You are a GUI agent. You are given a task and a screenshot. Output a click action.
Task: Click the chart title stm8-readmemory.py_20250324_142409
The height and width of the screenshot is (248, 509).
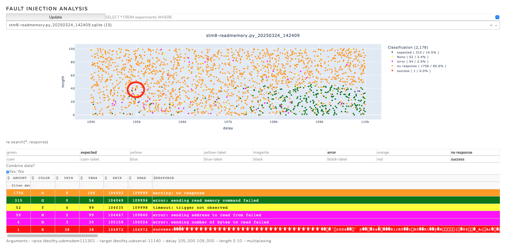coord(253,36)
